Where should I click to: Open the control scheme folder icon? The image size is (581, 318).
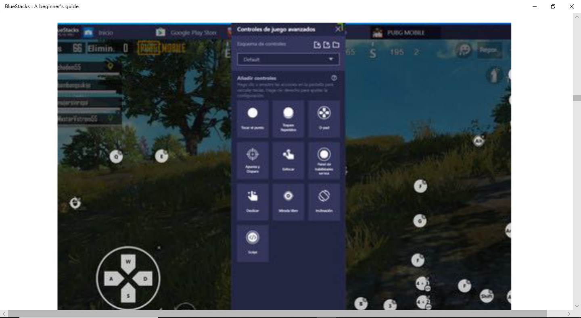[x=336, y=45]
